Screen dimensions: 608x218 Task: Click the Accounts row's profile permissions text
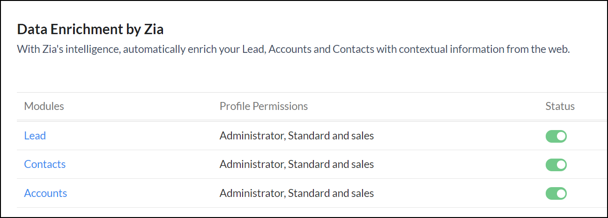tap(297, 193)
